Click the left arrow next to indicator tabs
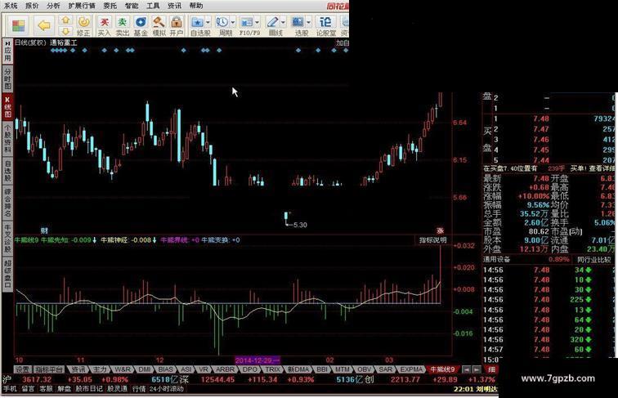 pyautogui.click(x=467, y=369)
